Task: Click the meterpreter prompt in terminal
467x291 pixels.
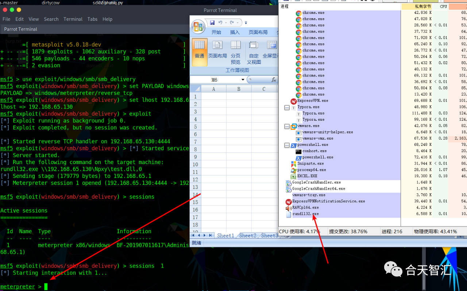Action: 18,287
